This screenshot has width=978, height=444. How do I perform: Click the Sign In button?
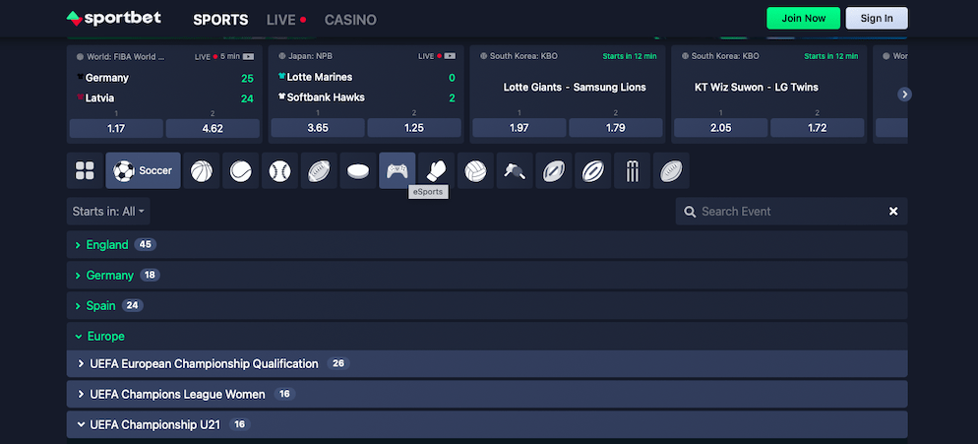pyautogui.click(x=877, y=18)
